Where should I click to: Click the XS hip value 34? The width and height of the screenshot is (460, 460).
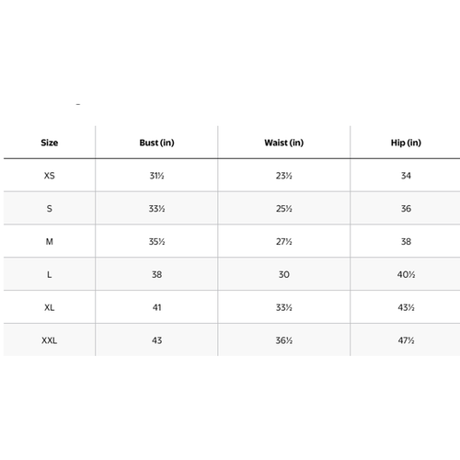click(406, 176)
